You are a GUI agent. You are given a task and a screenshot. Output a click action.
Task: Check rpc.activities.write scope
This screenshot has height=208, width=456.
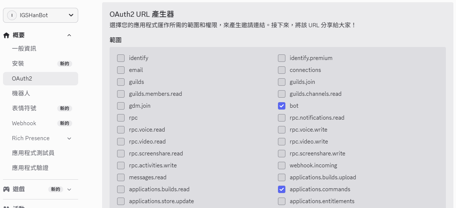(121, 166)
